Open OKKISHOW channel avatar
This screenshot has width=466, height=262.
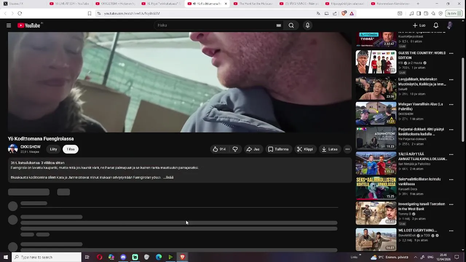click(13, 149)
